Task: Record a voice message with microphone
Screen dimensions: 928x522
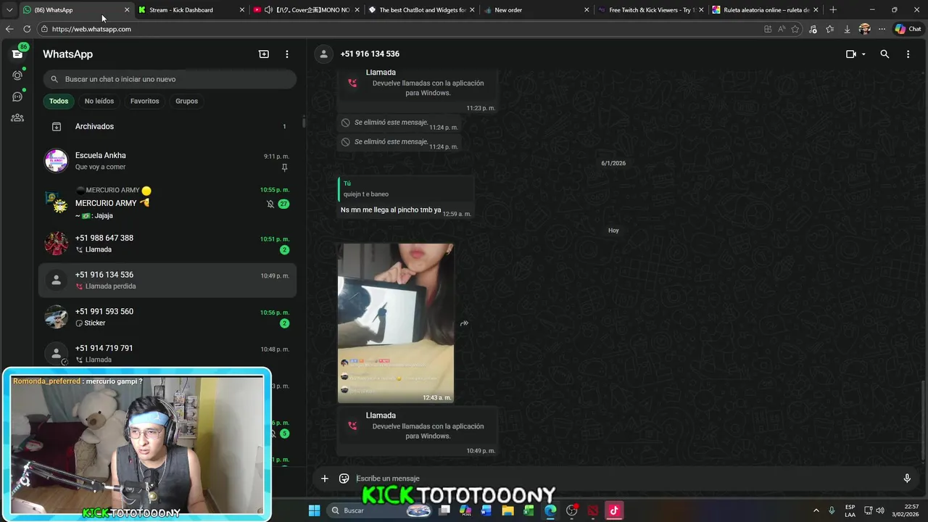Action: point(907,478)
